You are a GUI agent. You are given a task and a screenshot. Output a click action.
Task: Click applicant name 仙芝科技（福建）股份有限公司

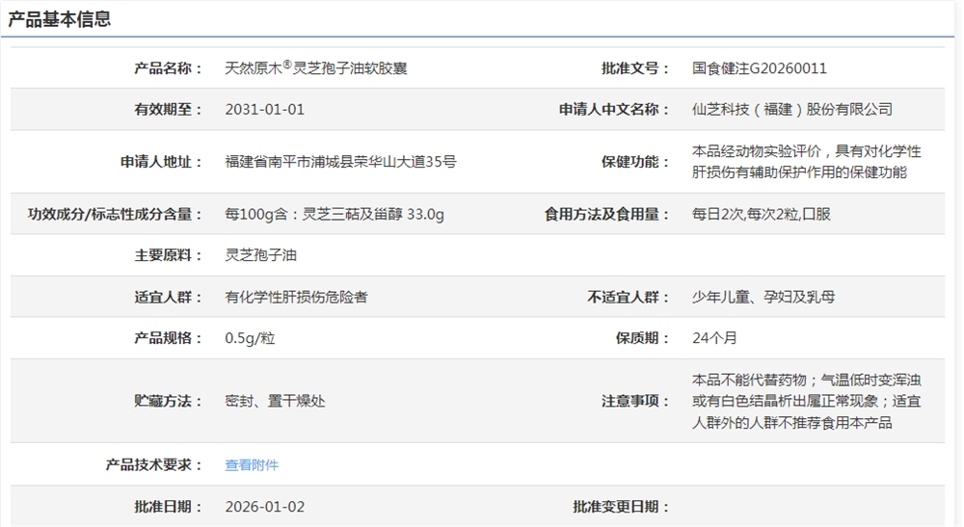point(791,110)
